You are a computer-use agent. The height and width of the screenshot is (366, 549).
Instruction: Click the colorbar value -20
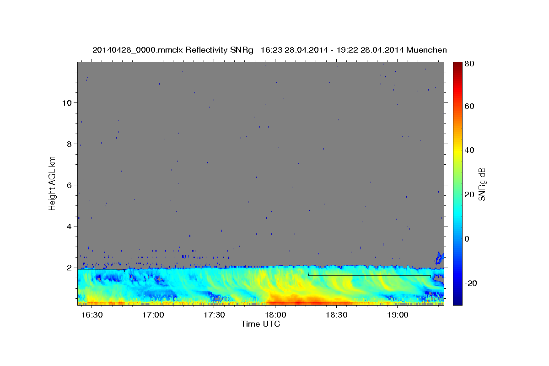pyautogui.click(x=471, y=283)
